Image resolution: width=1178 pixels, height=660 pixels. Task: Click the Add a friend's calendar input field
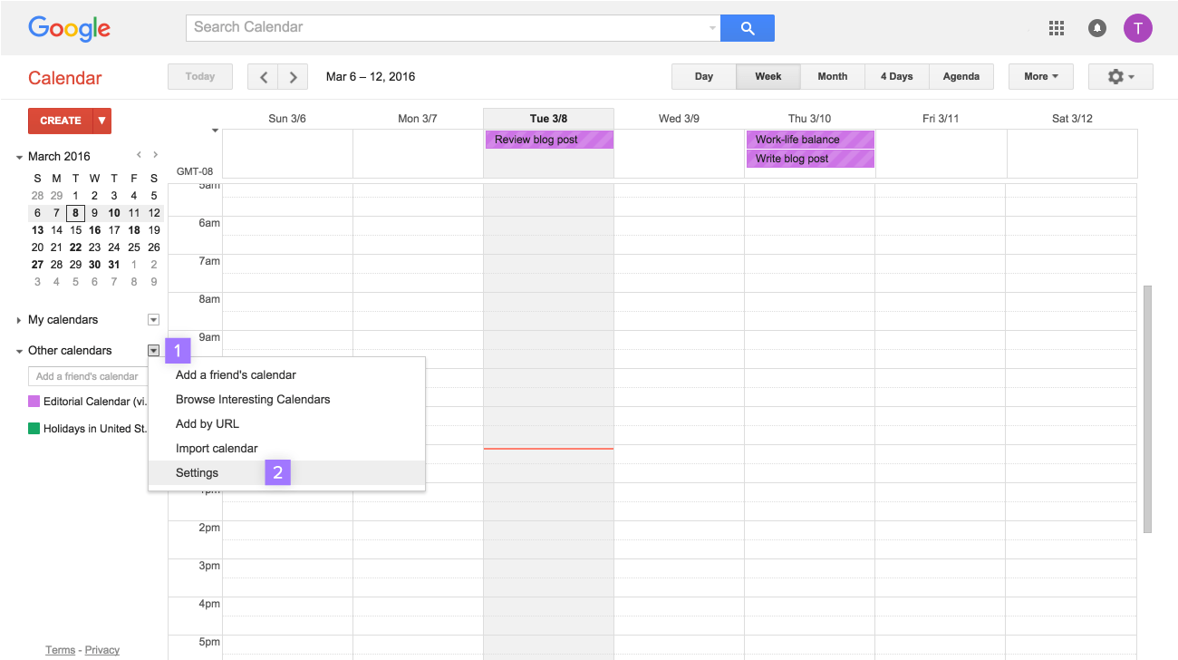point(86,375)
